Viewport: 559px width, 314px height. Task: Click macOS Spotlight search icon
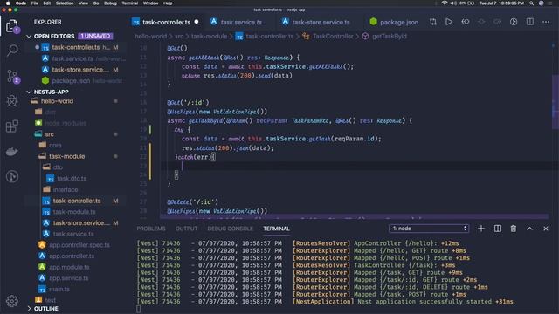pos(531,3)
